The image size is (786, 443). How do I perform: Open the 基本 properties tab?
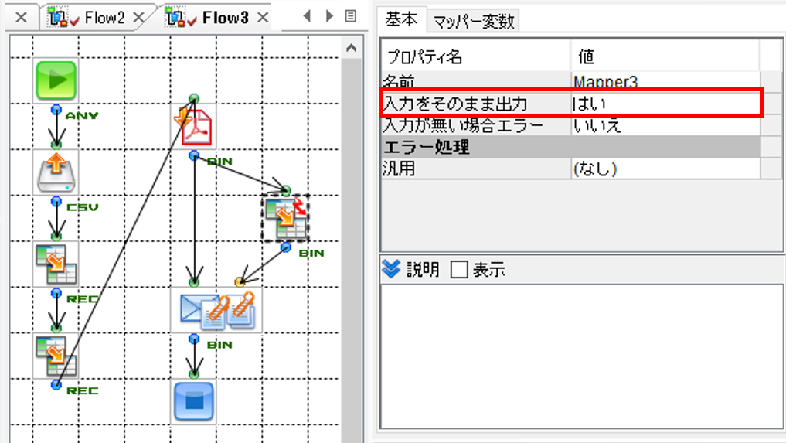401,19
